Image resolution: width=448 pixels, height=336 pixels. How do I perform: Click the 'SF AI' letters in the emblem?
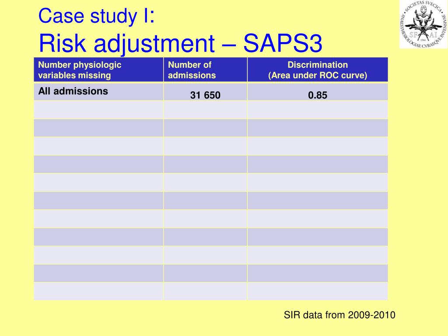pos(423,35)
